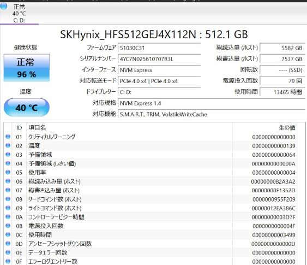Select the 予備領域 attribute name in row 03
Screen dimensions: 307x265
tap(40, 155)
